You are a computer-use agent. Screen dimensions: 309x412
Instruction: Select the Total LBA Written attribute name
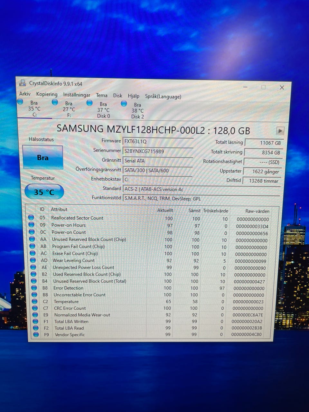71,322
